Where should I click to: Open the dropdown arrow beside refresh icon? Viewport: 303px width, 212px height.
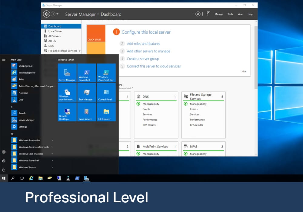pos(193,14)
